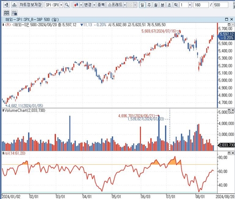Click the greyed line-chart icon in toolbar

[130, 5]
